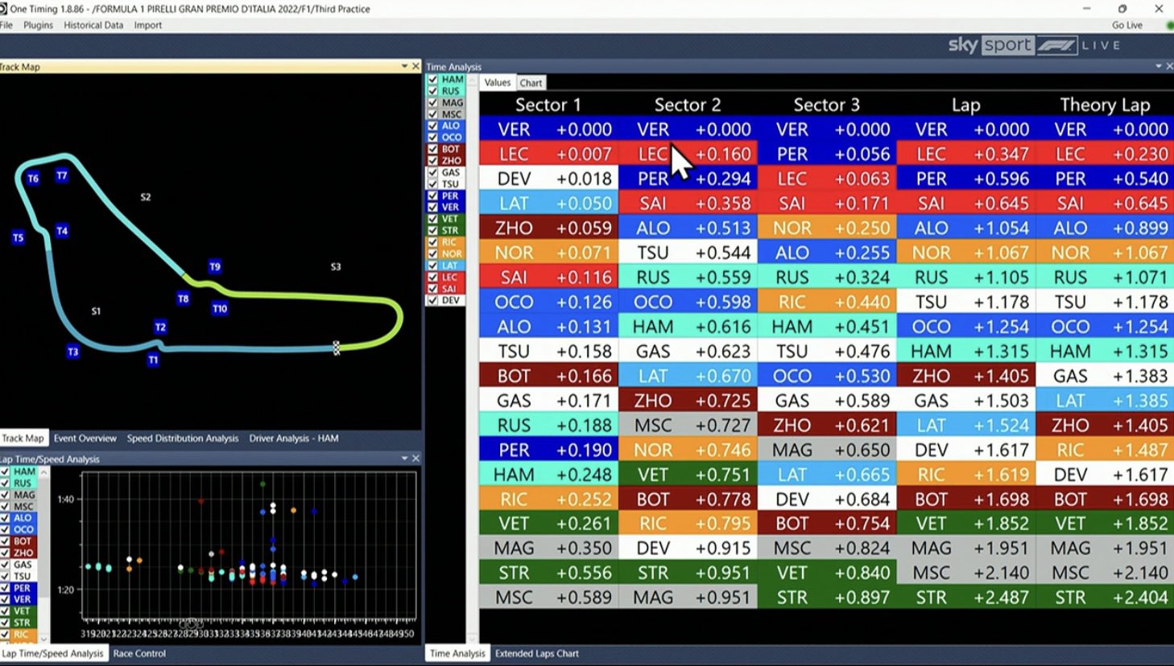Uncheck GAS in Time Analysis driver list

pyautogui.click(x=433, y=172)
